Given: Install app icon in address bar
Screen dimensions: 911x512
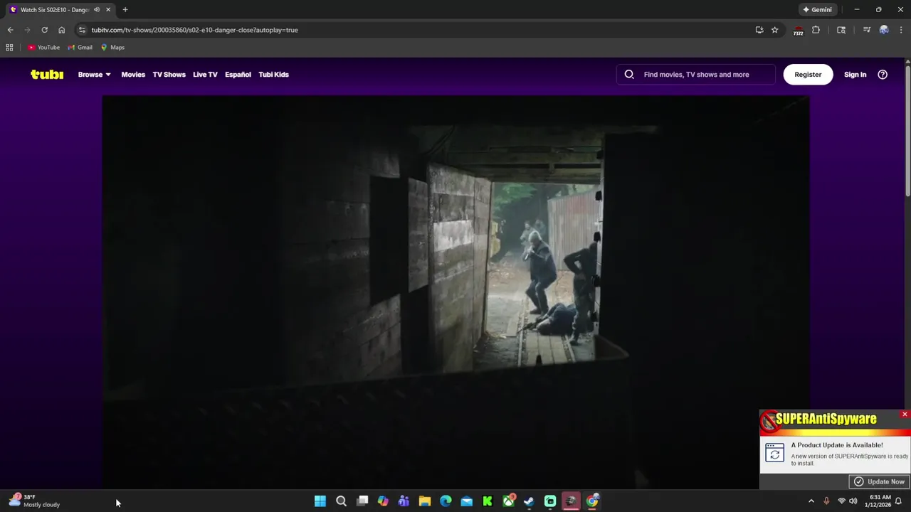Looking at the screenshot, I should (759, 30).
